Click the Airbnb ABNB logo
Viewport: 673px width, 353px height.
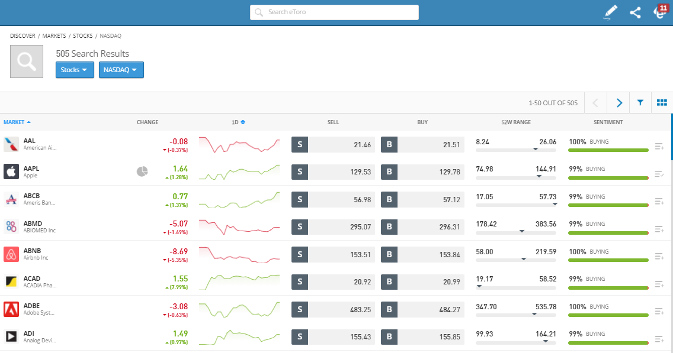point(11,254)
